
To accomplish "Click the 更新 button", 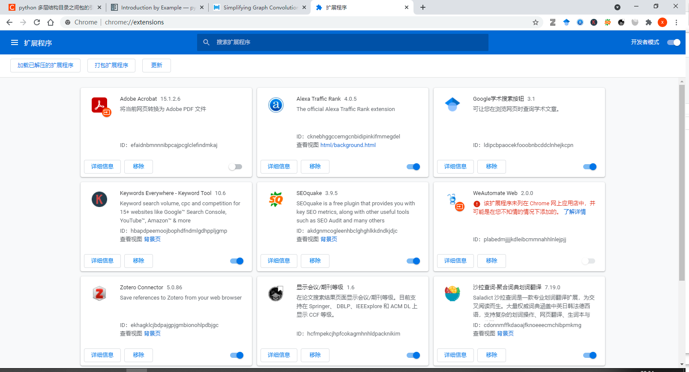I will point(156,66).
